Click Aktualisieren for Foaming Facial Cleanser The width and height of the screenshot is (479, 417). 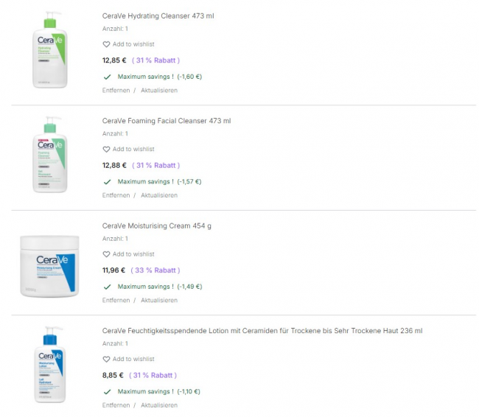159,195
